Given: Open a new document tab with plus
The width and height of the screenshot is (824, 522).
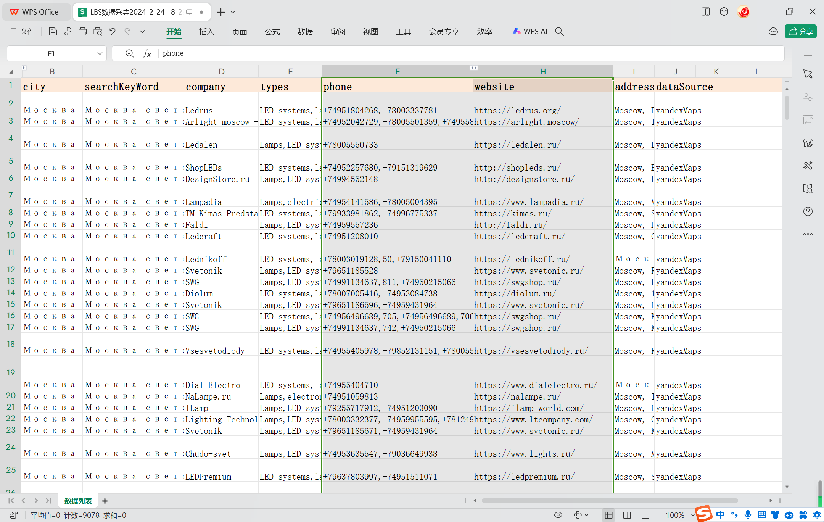Looking at the screenshot, I should (x=221, y=12).
